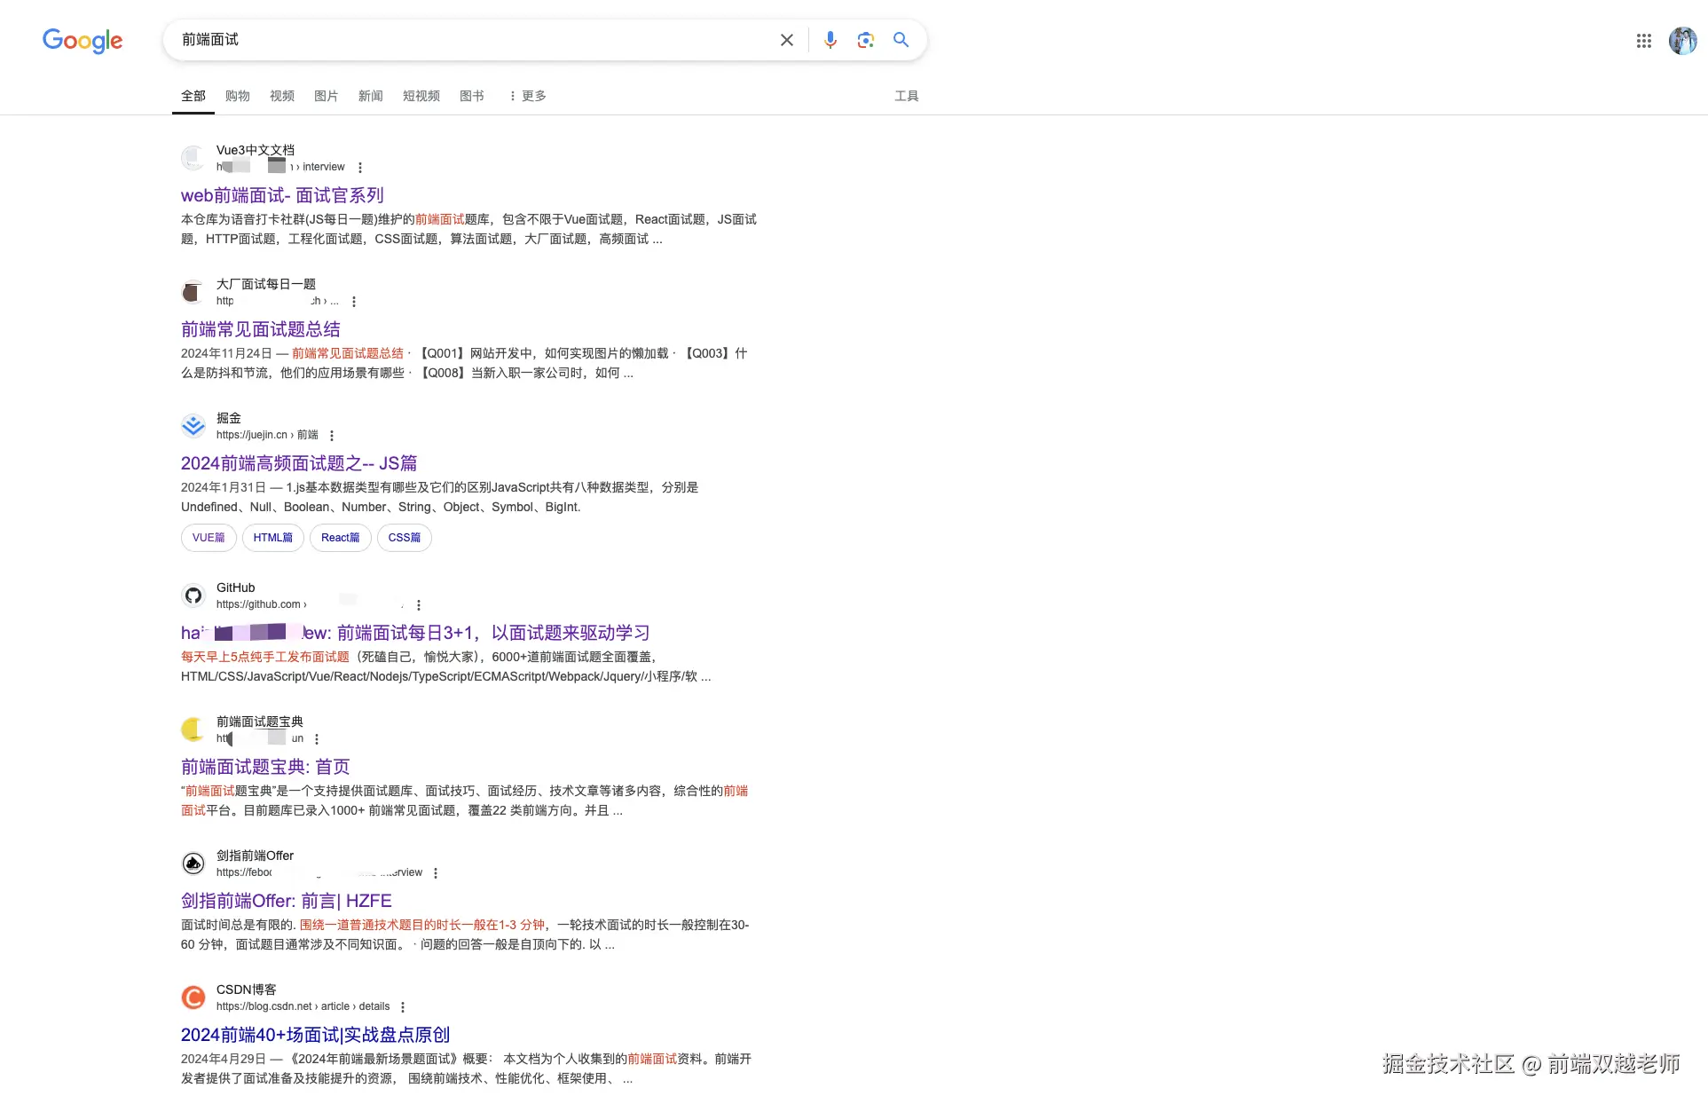Image resolution: width=1708 pixels, height=1104 pixels.
Task: Open the 工具 search tools
Action: (907, 95)
